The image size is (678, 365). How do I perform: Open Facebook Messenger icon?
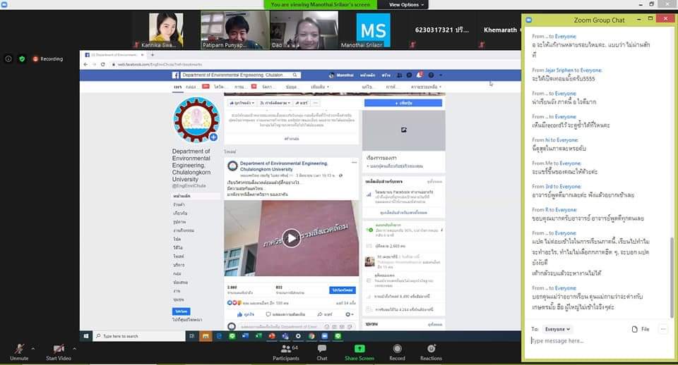[409, 75]
